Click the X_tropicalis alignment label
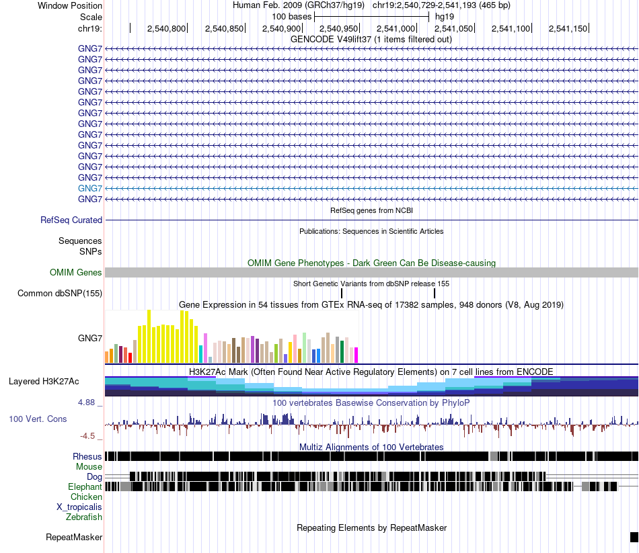The image size is (639, 553). (x=79, y=507)
